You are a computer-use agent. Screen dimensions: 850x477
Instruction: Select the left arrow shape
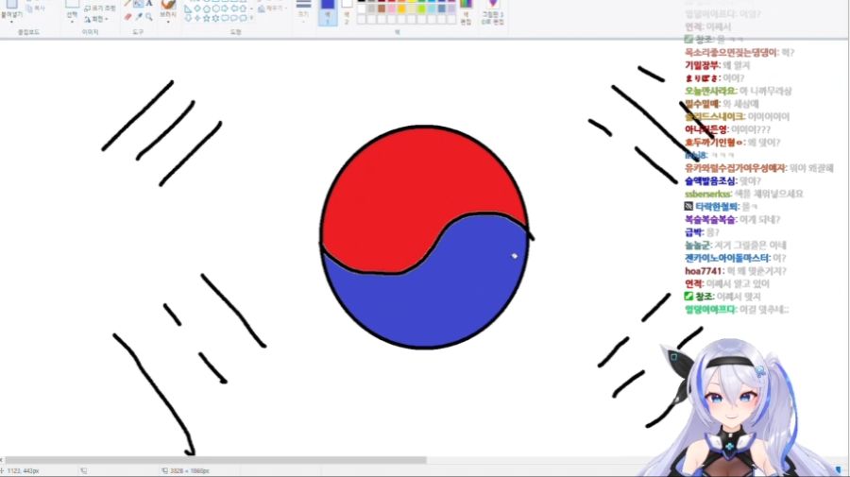(234, 9)
